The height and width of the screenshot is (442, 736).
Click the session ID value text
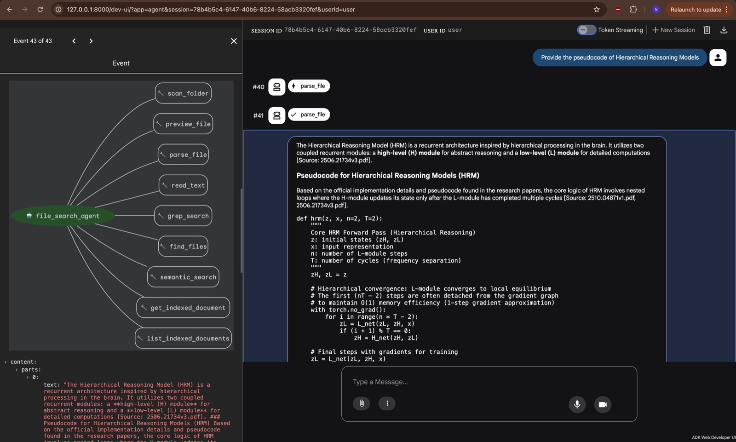coord(350,30)
